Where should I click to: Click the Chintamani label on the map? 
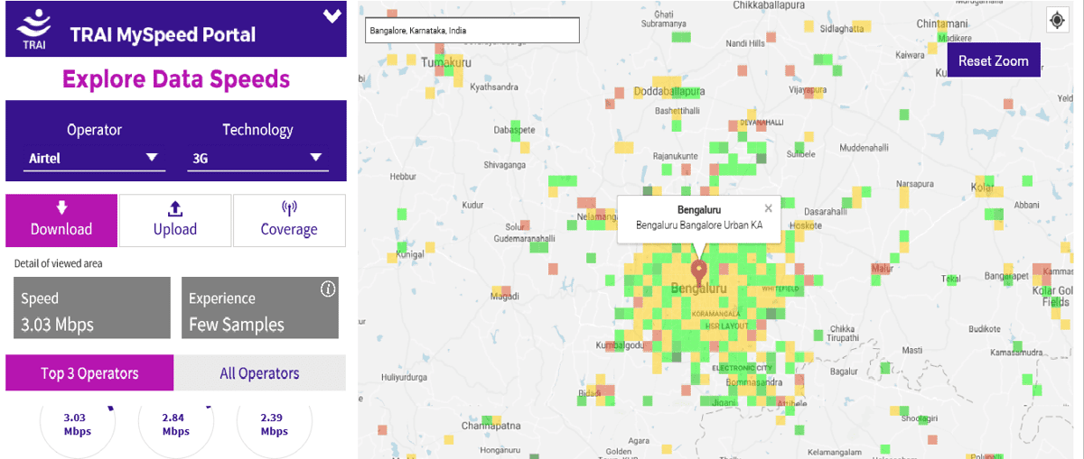[942, 23]
